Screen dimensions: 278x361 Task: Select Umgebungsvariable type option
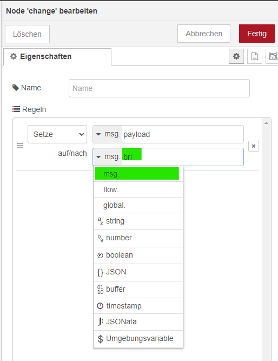click(x=138, y=339)
